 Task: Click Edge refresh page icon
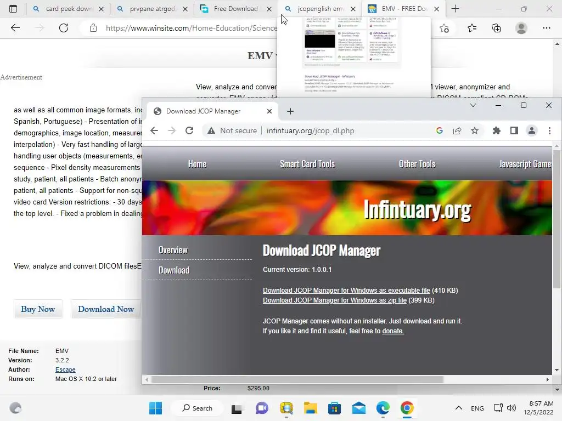coord(64,28)
